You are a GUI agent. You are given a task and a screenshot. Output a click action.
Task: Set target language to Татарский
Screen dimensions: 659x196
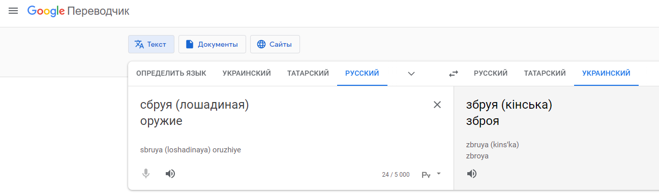545,73
